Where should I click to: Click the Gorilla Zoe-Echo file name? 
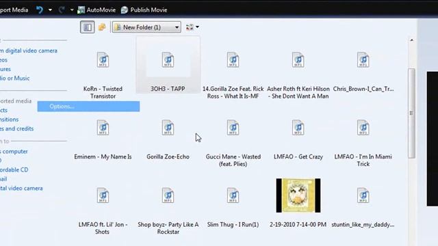pos(168,156)
